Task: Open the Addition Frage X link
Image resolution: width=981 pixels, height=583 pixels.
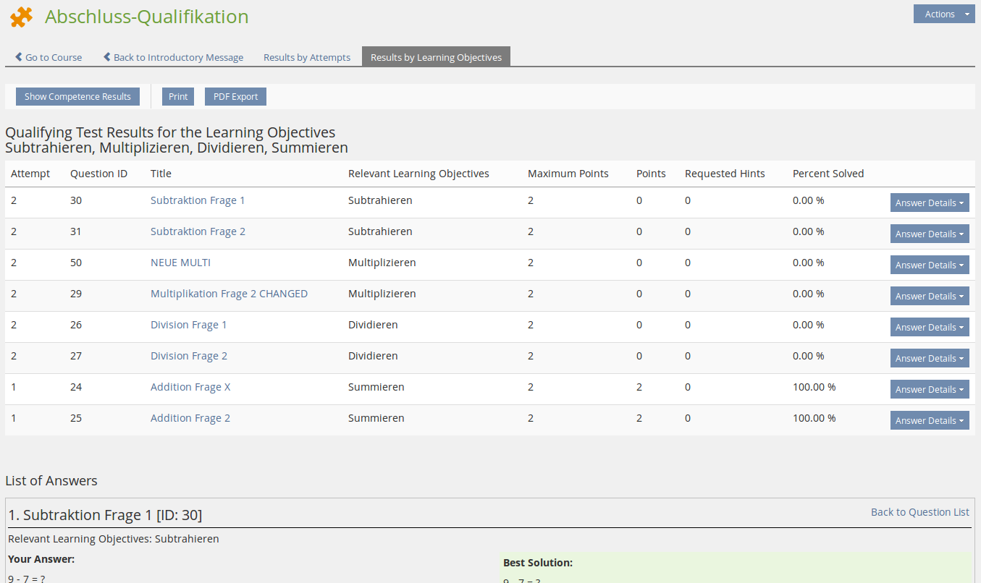Action: [190, 387]
